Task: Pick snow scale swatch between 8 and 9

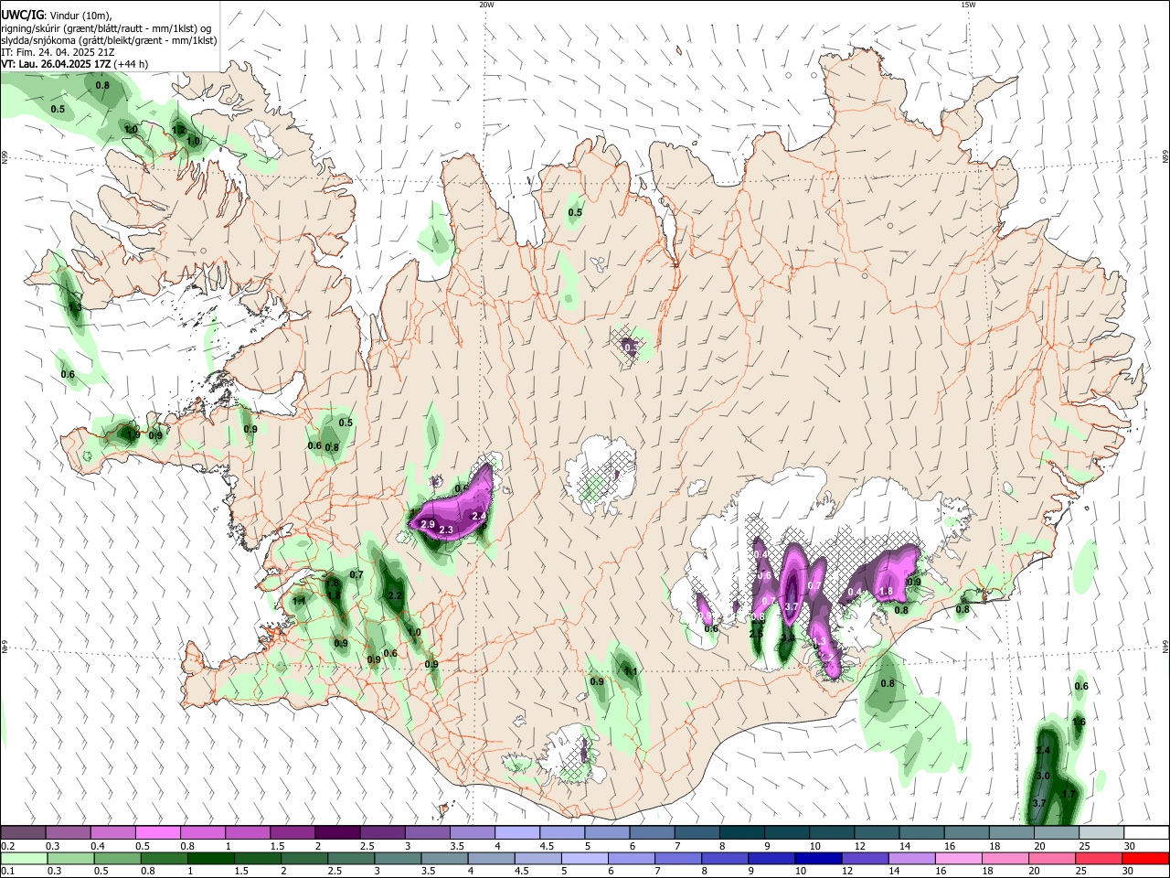Action: click(742, 833)
